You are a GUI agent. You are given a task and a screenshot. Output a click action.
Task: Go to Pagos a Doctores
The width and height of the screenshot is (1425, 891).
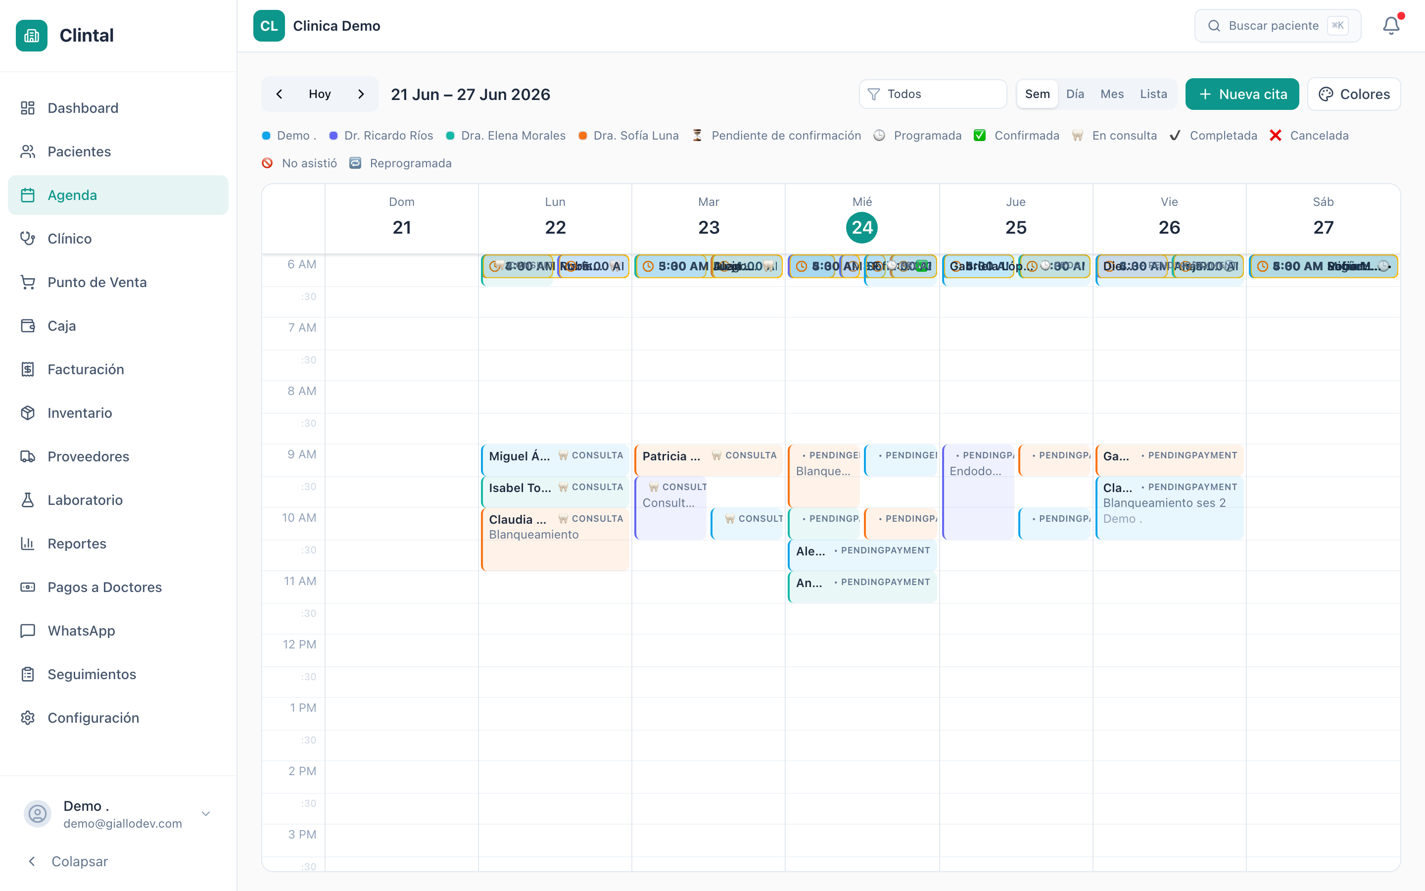click(118, 588)
